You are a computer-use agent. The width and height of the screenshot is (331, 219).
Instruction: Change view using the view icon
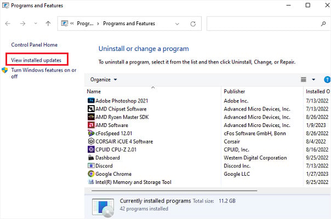[304, 79]
